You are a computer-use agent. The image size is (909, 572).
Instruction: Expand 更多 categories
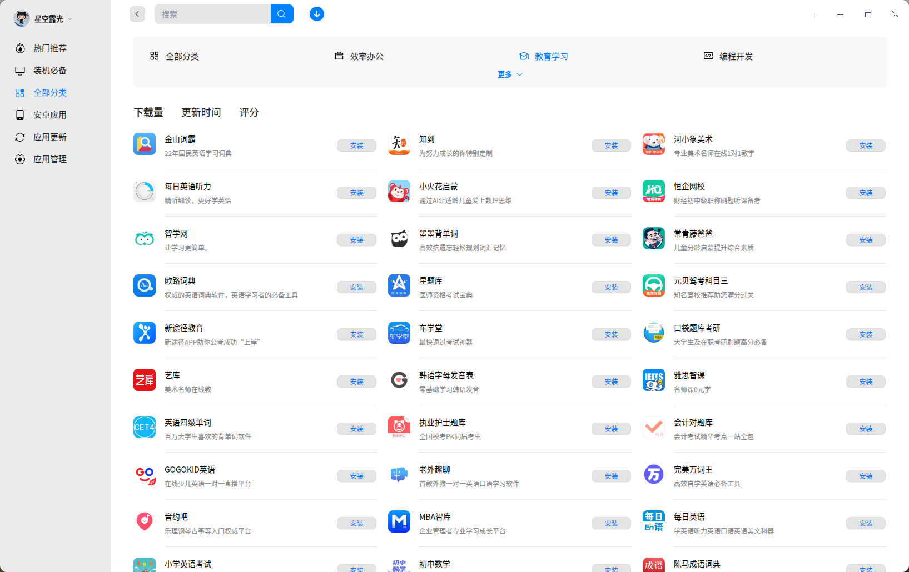[x=510, y=74]
